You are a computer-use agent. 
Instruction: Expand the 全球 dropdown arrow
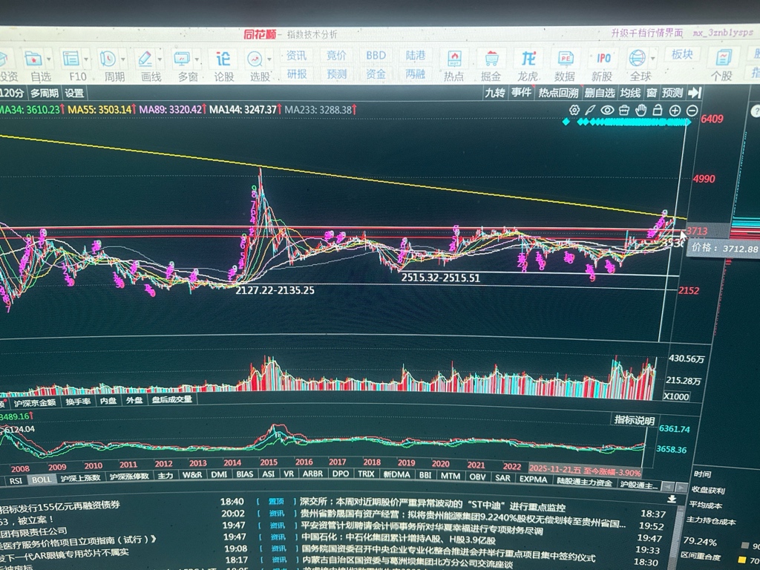[653, 59]
